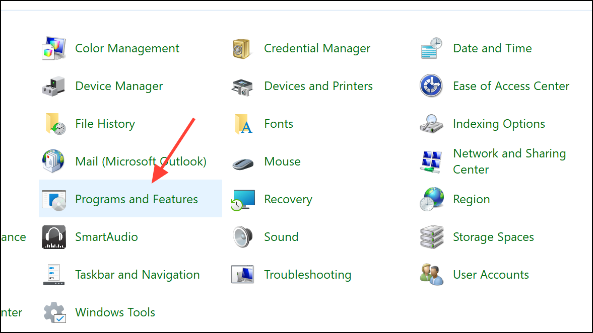Open the Sound speaker icon
This screenshot has height=333, width=593.
click(x=242, y=236)
